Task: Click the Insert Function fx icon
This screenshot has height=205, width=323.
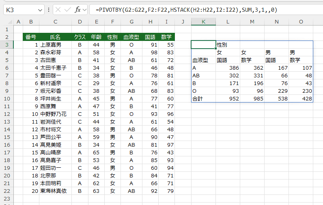Action: 78,10
